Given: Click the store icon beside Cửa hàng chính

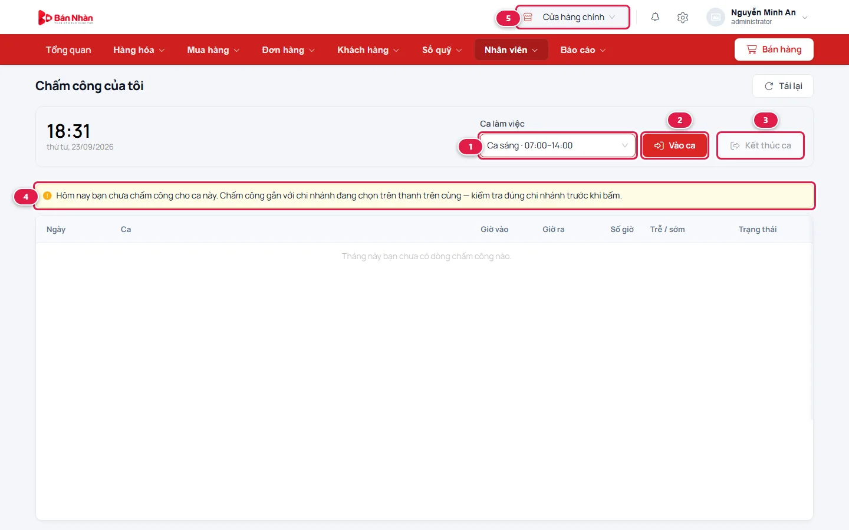Looking at the screenshot, I should click(x=528, y=17).
